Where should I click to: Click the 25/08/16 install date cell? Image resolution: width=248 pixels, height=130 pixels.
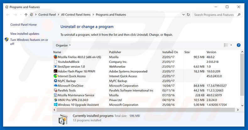(169, 105)
